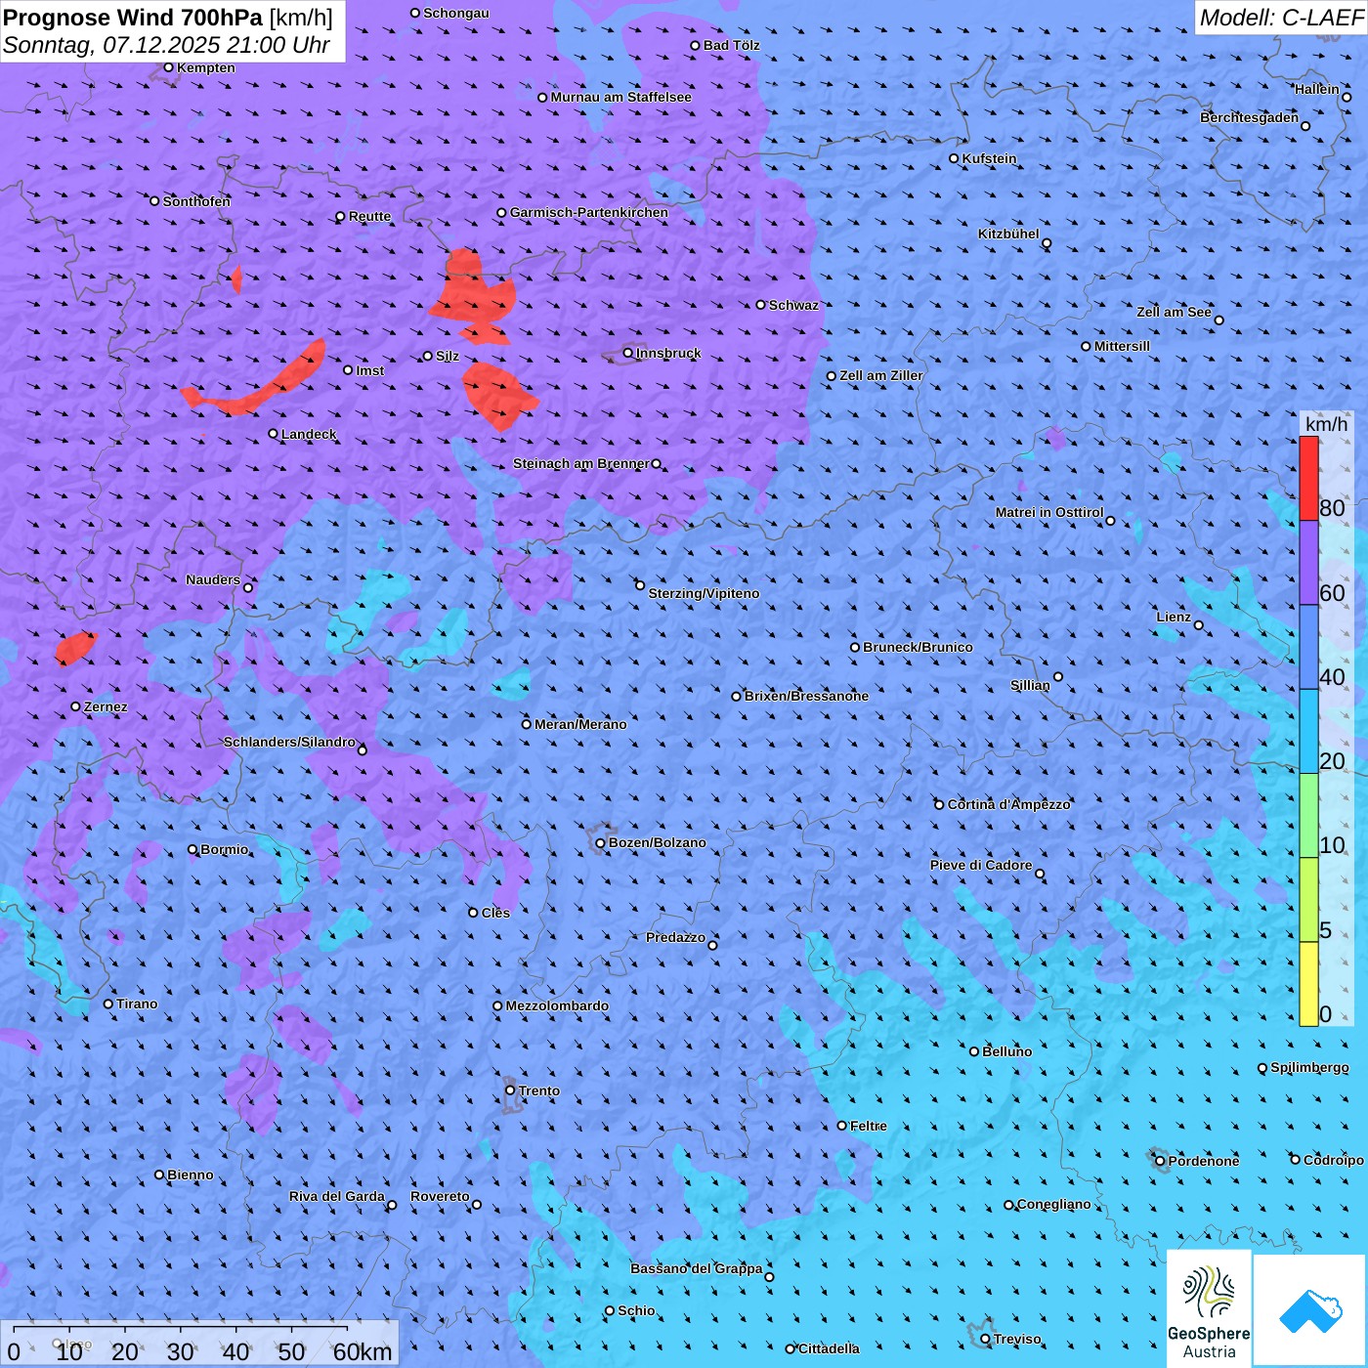Click the yellow 0 km/h legend swatch
Image resolution: width=1368 pixels, height=1368 pixels.
(1308, 984)
